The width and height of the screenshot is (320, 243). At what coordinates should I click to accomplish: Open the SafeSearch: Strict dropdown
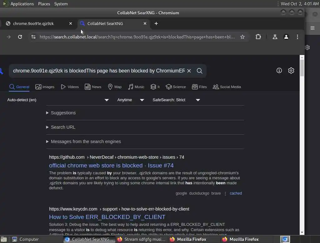coord(176,100)
